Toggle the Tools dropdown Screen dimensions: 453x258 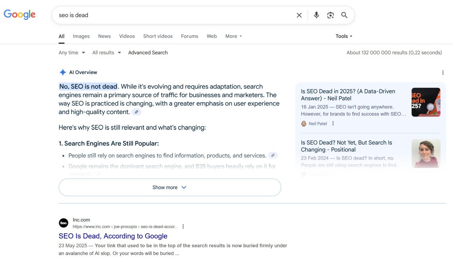(344, 36)
